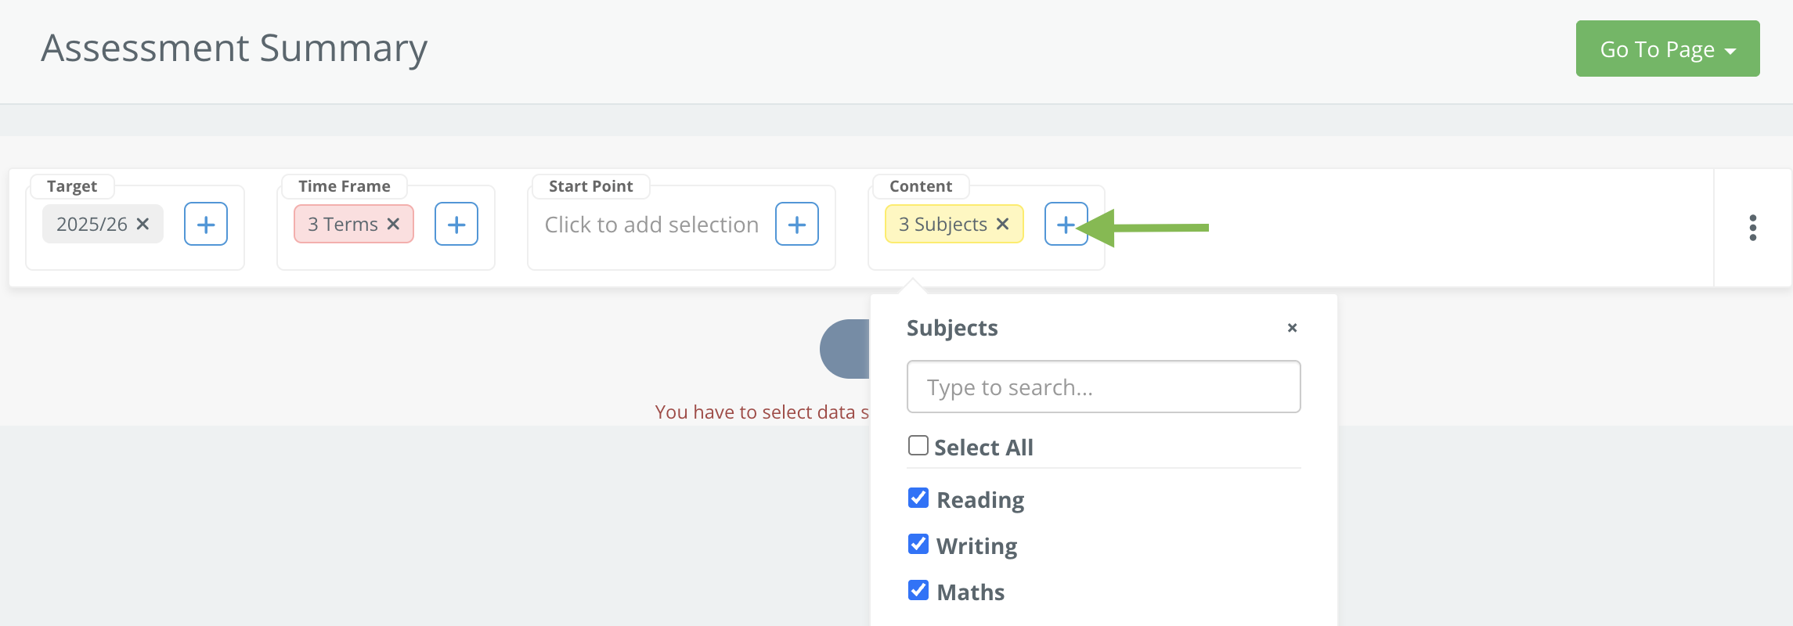Click the 2025/26 grey tag
The width and height of the screenshot is (1793, 626).
click(103, 224)
